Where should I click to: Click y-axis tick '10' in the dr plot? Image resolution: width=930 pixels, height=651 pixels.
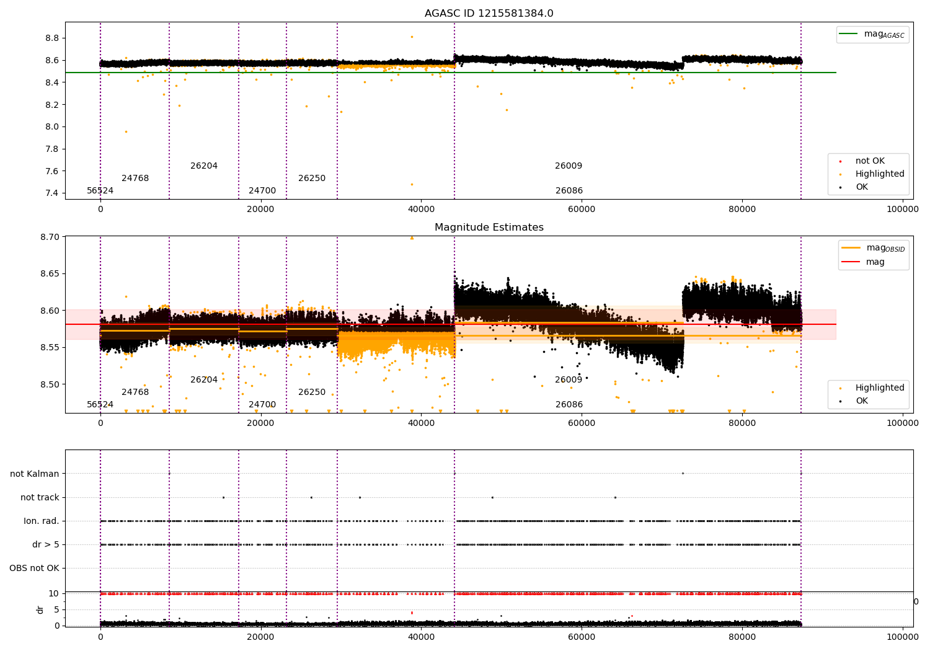click(54, 594)
